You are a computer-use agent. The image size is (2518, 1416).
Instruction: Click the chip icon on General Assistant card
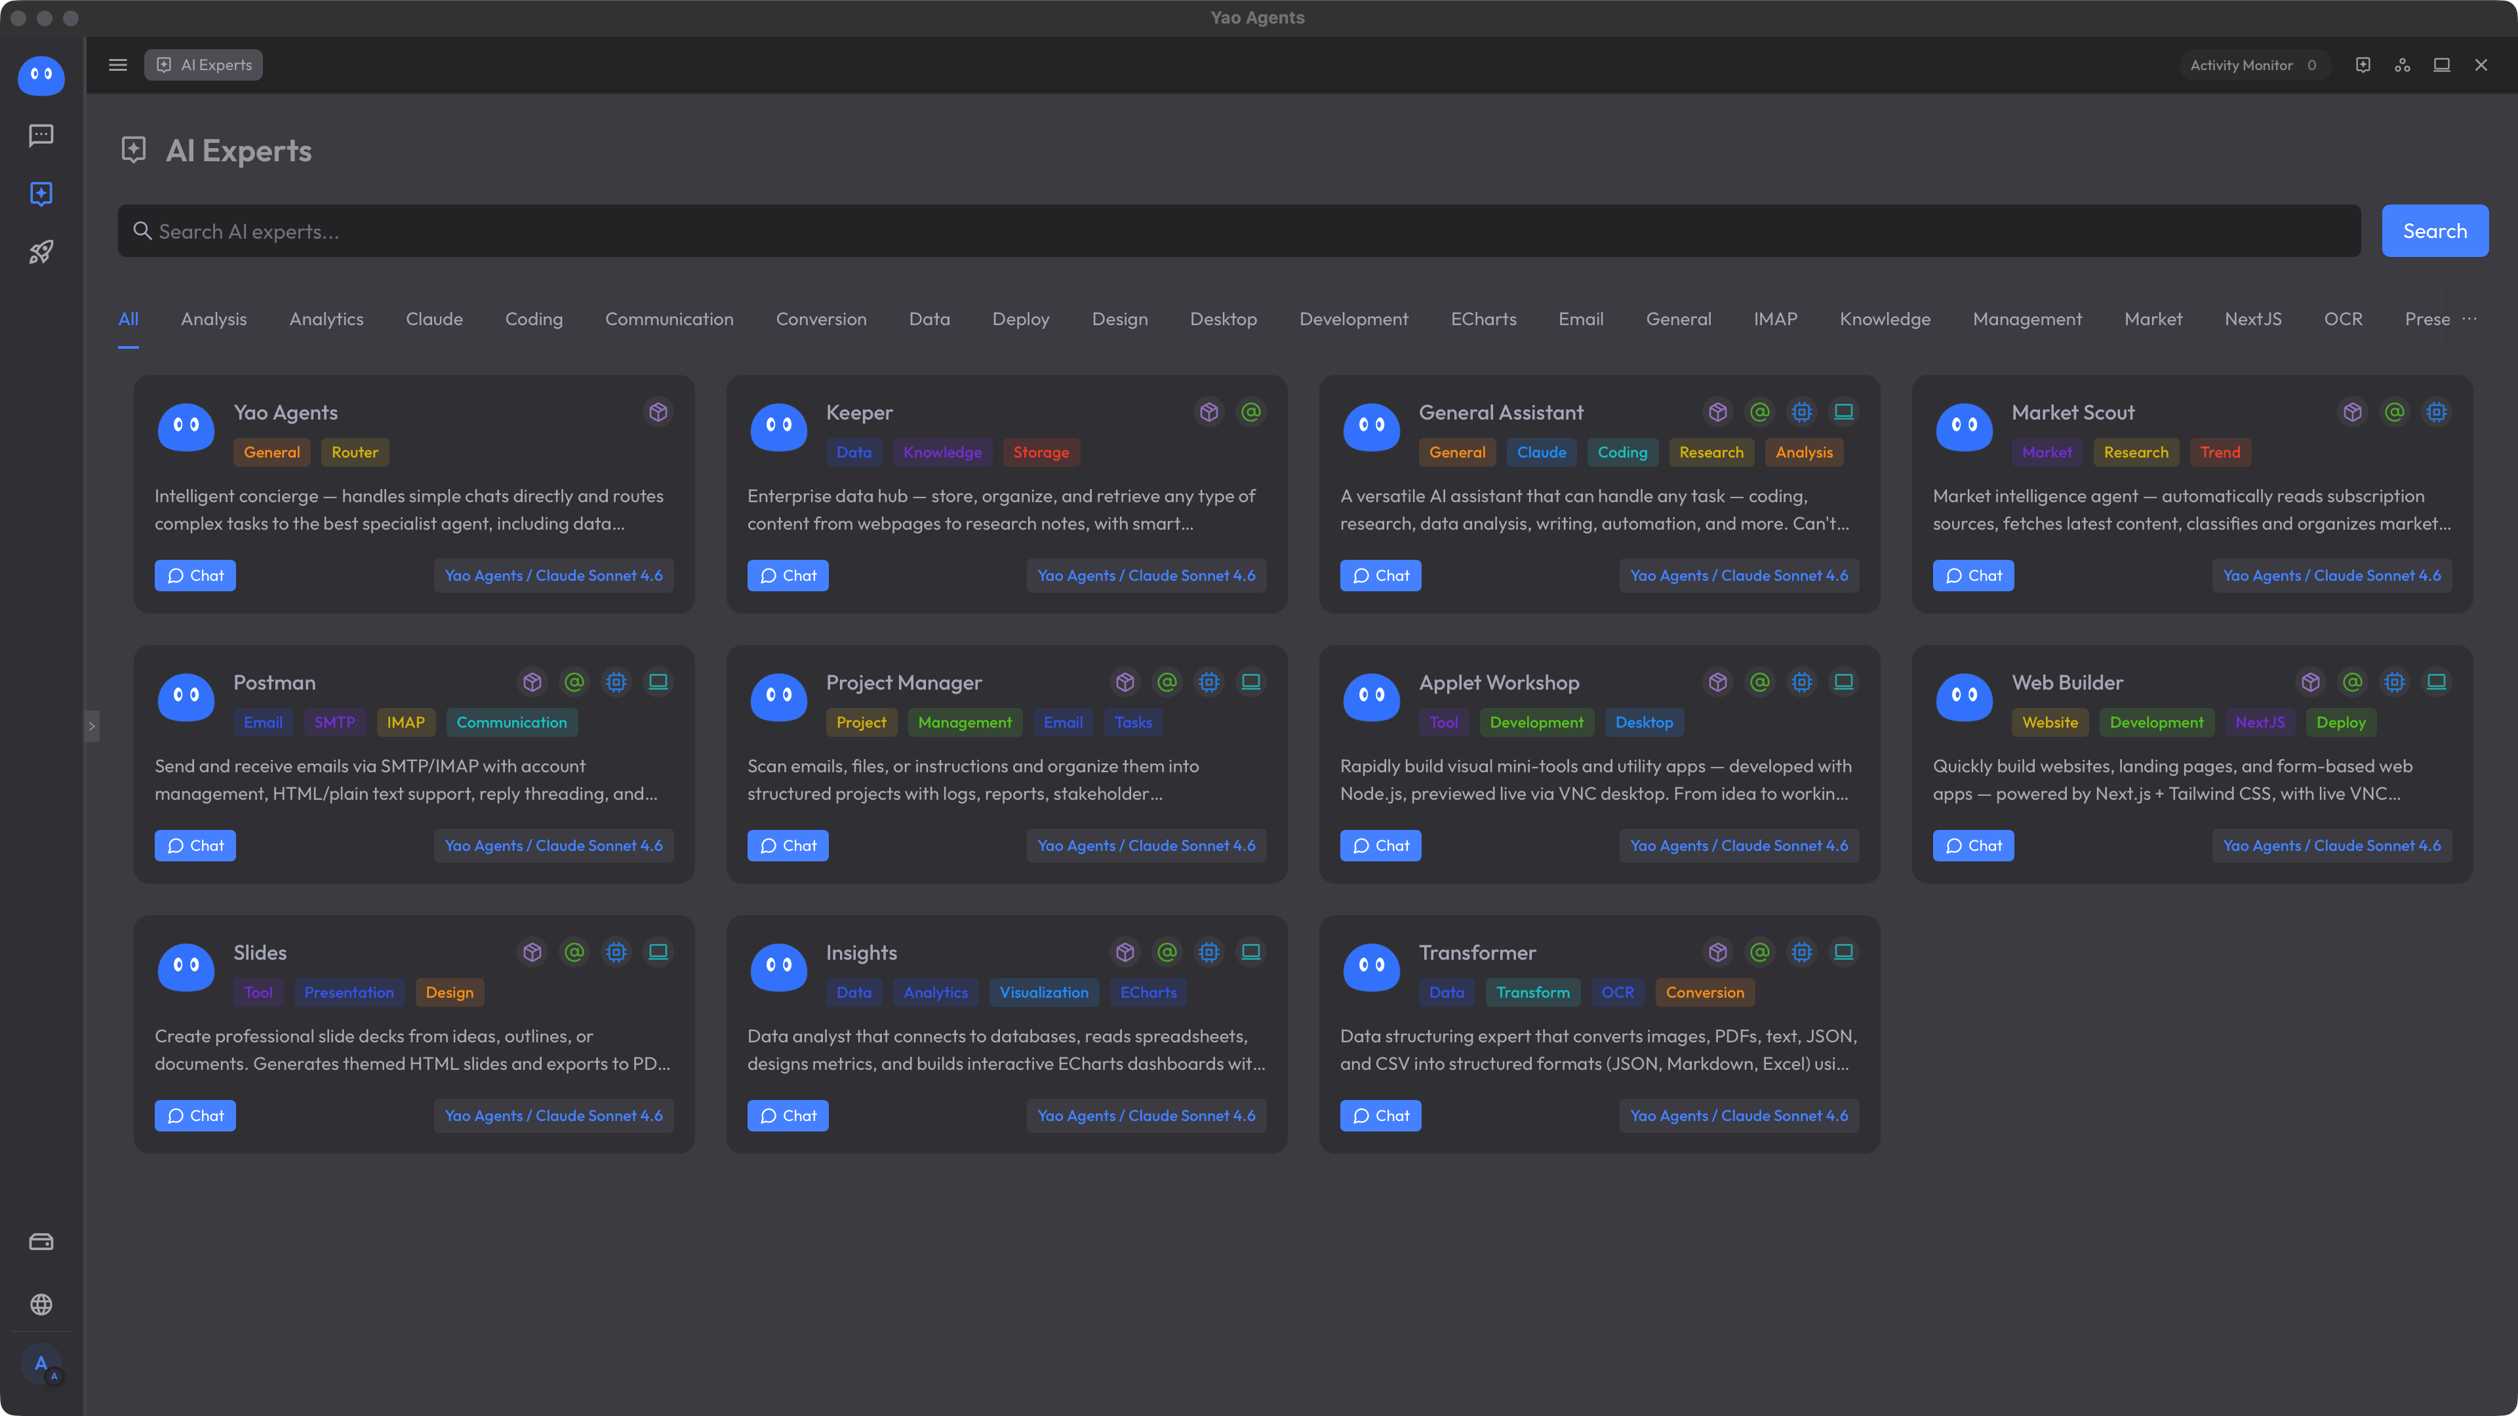point(1801,412)
